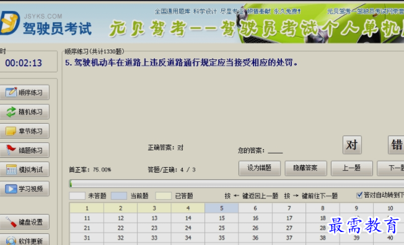Open 学习视频 learning videos
404x245 pixels.
click(x=25, y=189)
